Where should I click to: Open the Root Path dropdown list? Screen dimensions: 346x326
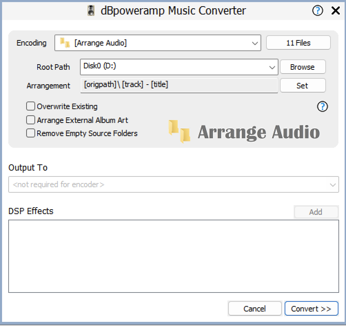click(x=272, y=67)
